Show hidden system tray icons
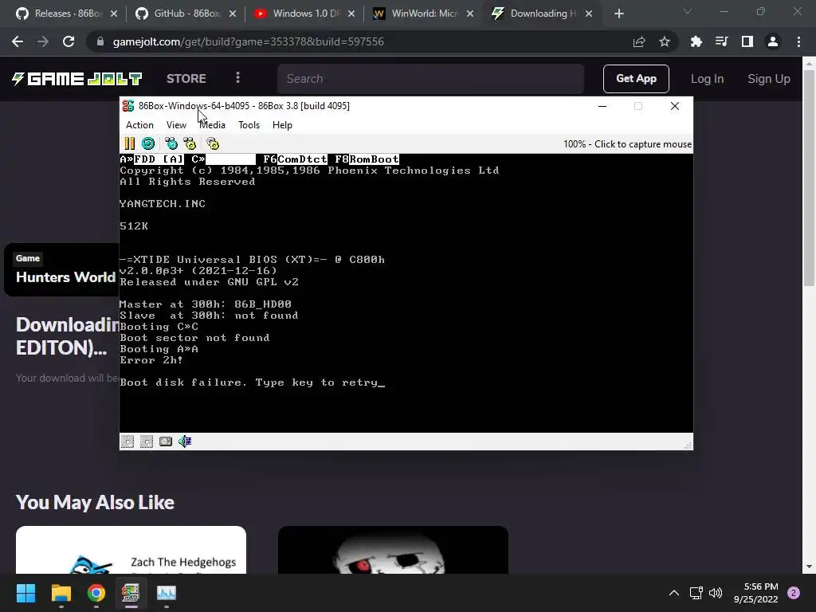Image resolution: width=816 pixels, height=612 pixels. tap(673, 593)
